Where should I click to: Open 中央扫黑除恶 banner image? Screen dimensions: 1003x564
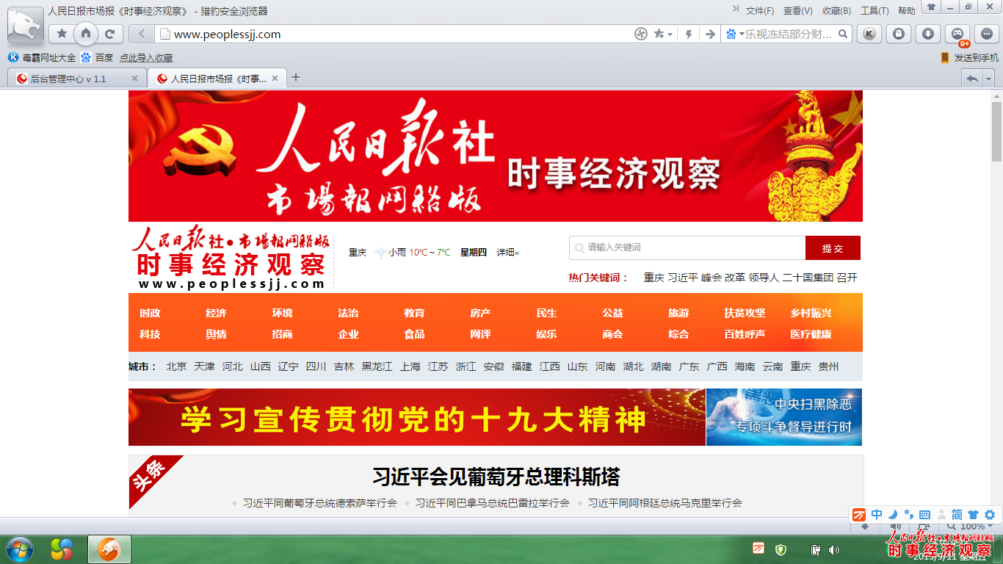[x=784, y=417]
